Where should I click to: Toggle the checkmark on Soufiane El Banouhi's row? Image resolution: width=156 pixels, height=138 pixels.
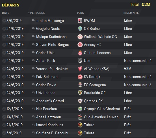click(x=4, y=133)
